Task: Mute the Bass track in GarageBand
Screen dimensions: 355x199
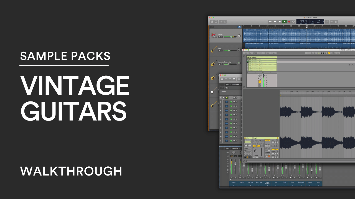Action: pos(219,51)
